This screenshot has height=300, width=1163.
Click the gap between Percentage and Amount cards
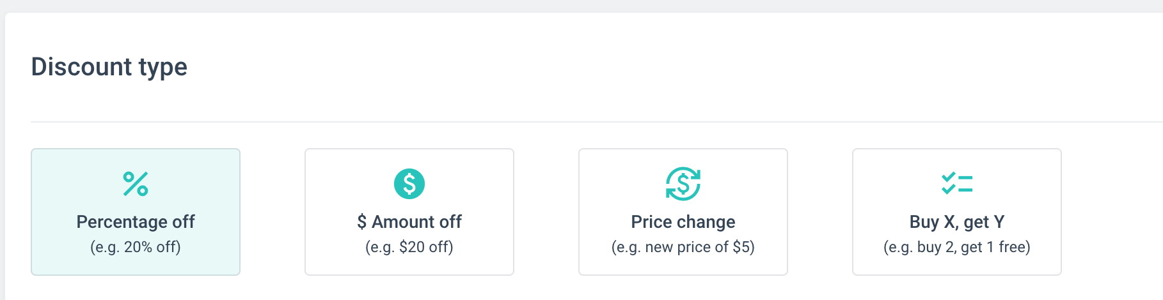coord(273,212)
